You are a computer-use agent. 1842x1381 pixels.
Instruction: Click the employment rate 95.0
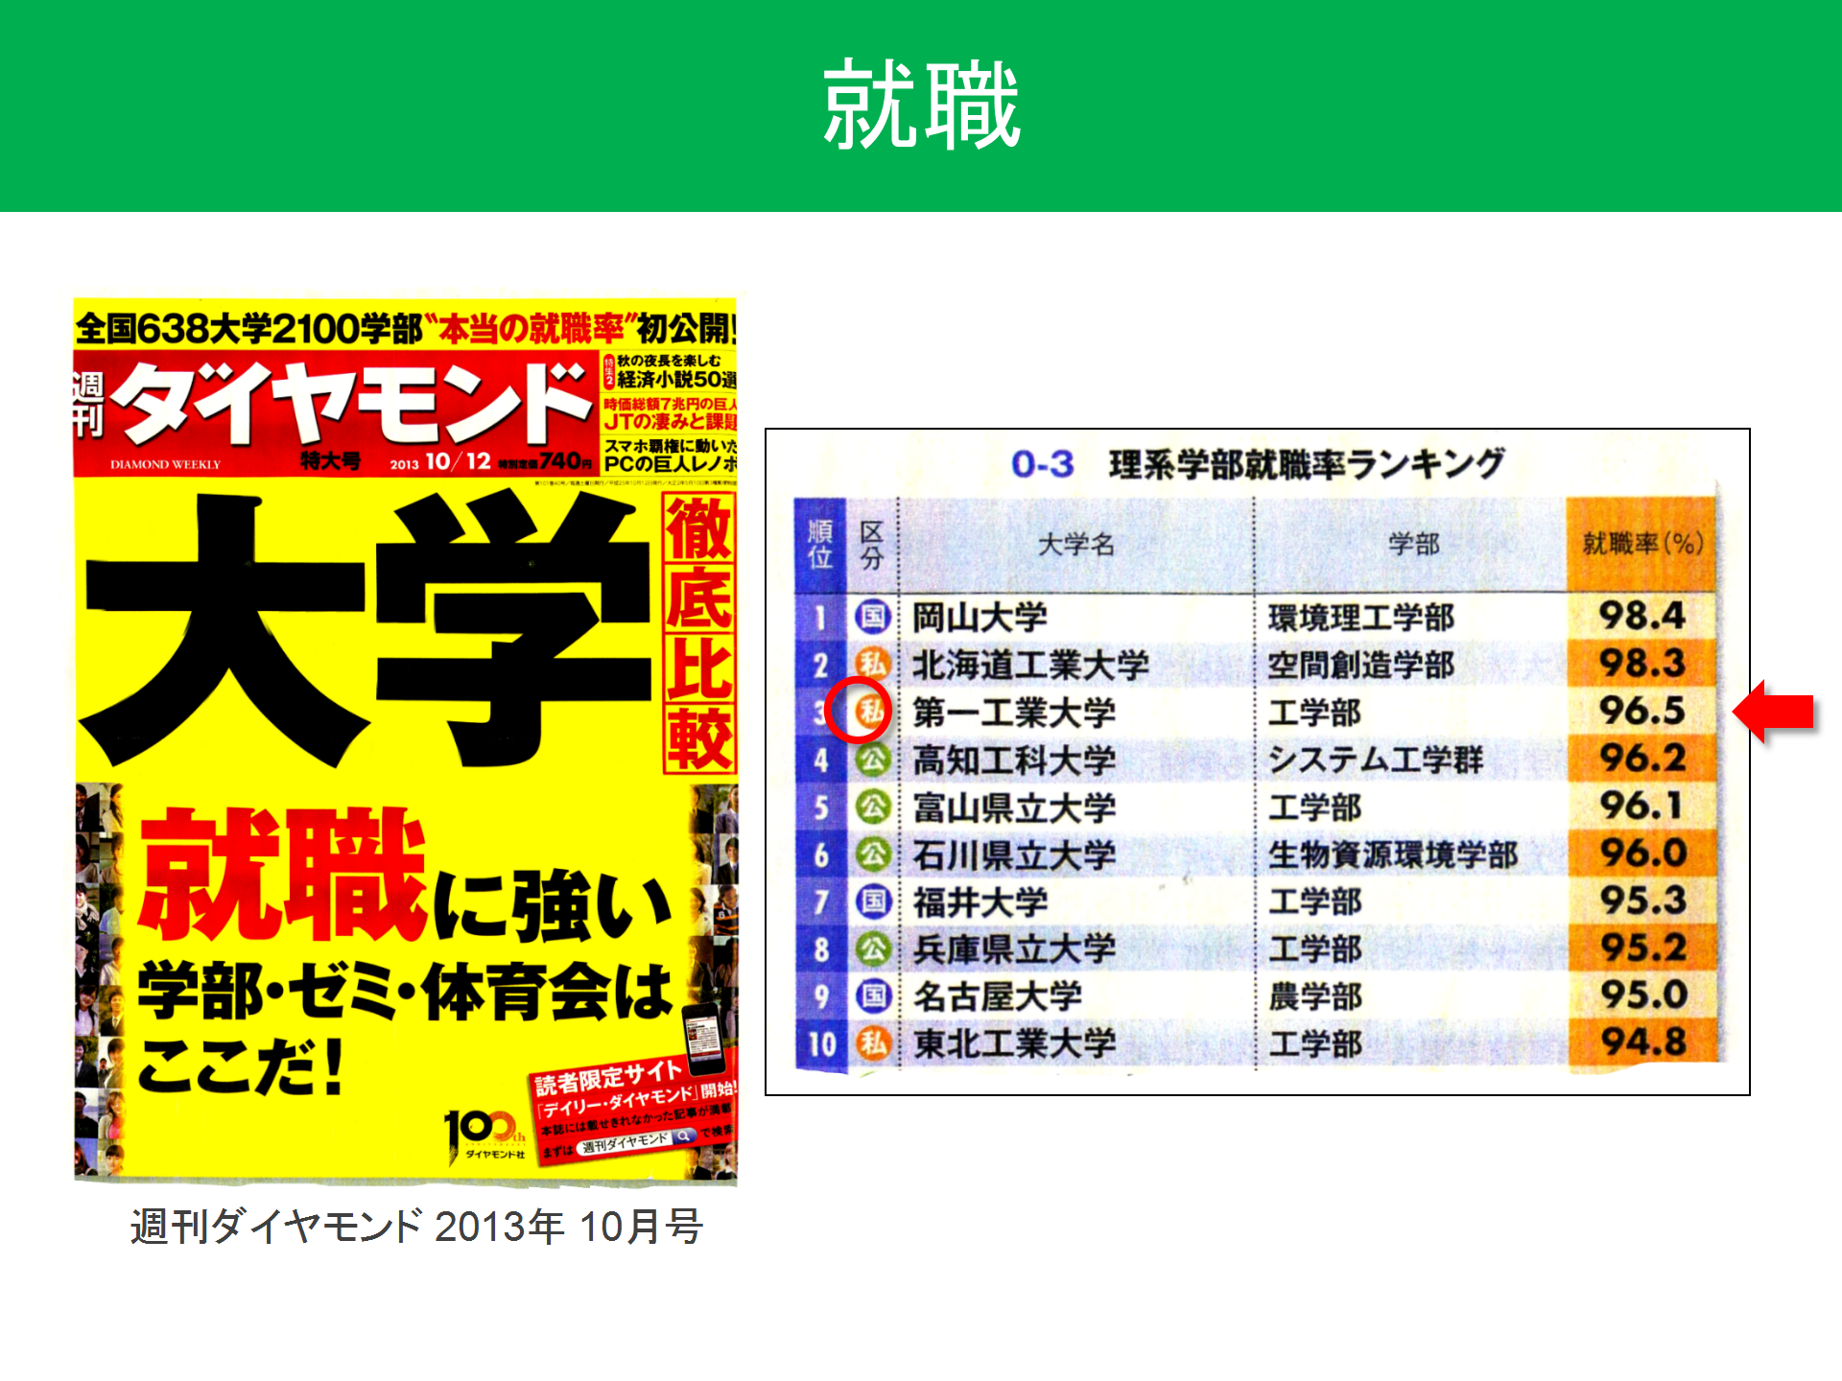(1641, 995)
